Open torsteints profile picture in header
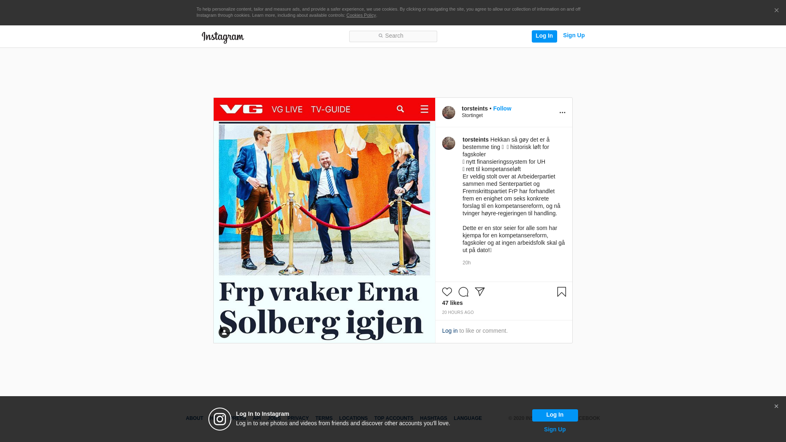 449,113
